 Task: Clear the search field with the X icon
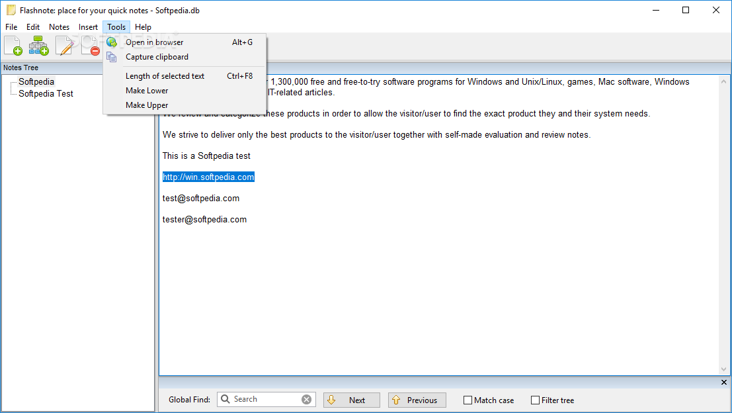(x=306, y=400)
